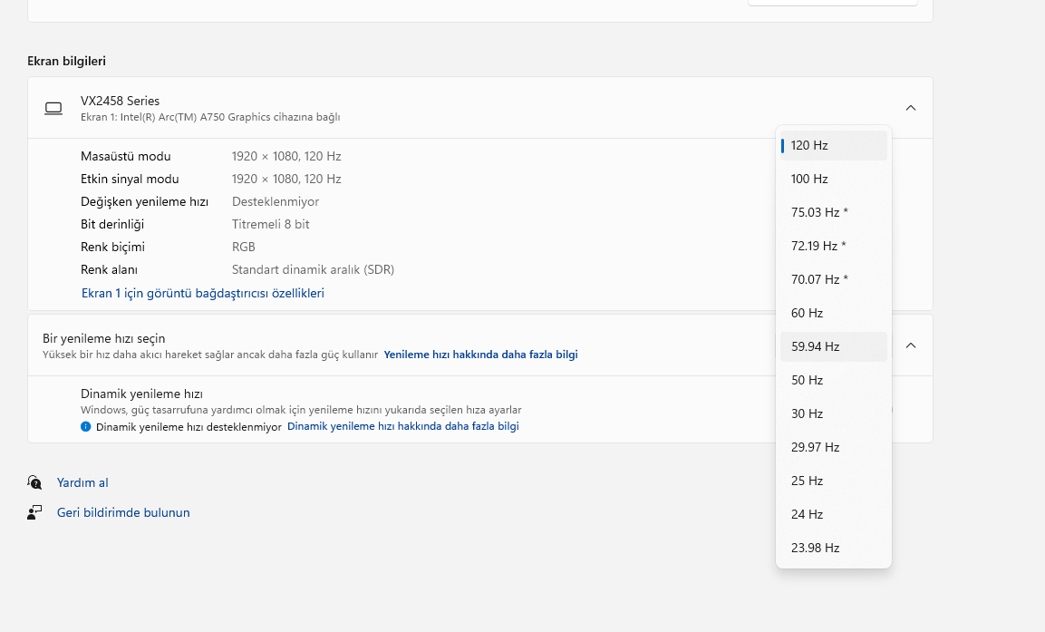Collapse the VX2458 Series display info section
The width and height of the screenshot is (1045, 632).
[x=911, y=108]
